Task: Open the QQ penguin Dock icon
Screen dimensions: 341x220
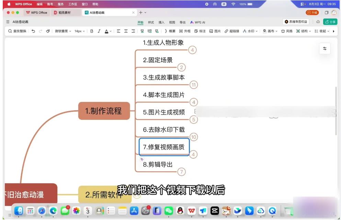Action: tap(180, 211)
